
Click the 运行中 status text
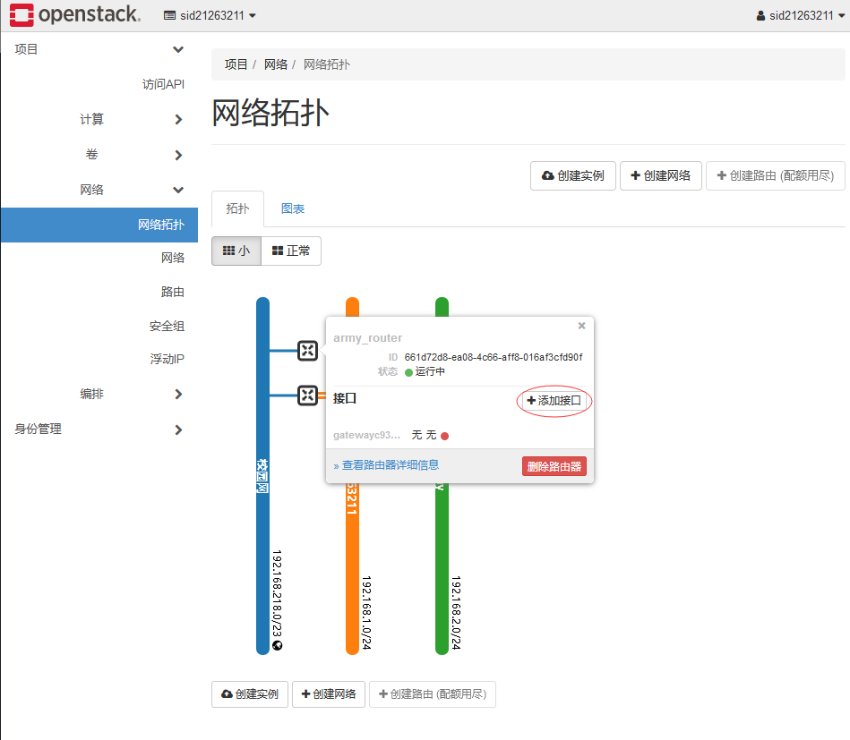click(x=430, y=371)
